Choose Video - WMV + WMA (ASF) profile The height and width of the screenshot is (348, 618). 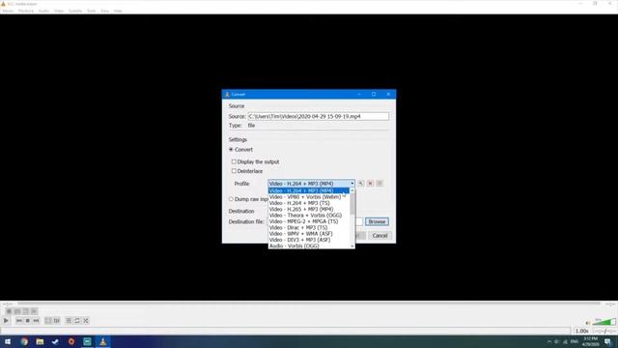[309, 234]
